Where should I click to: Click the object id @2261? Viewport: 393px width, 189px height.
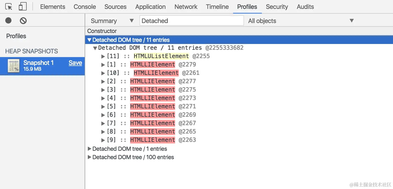click(x=191, y=73)
